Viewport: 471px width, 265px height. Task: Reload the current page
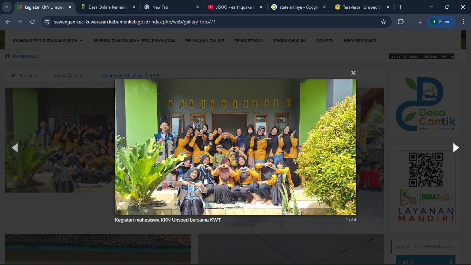(32, 21)
